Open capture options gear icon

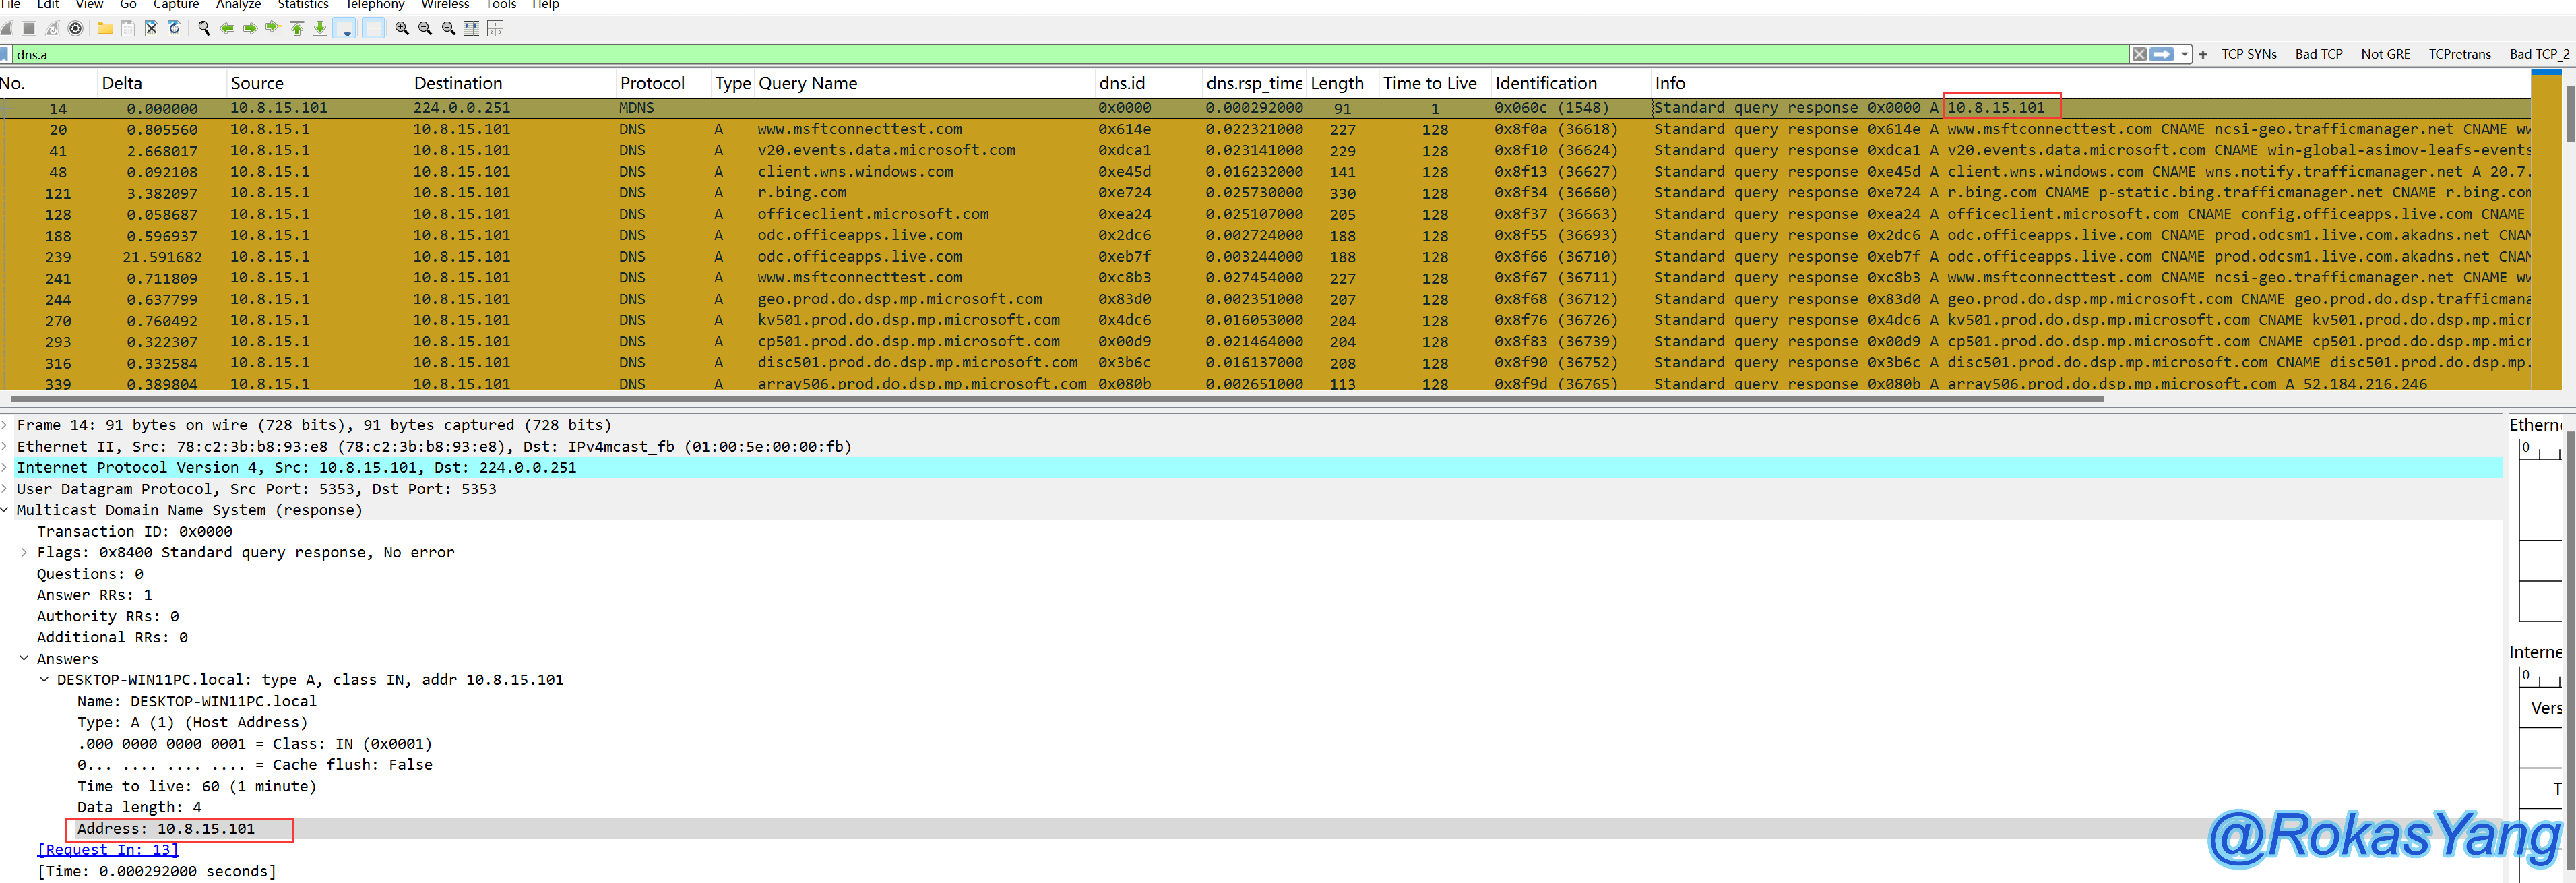(x=75, y=28)
